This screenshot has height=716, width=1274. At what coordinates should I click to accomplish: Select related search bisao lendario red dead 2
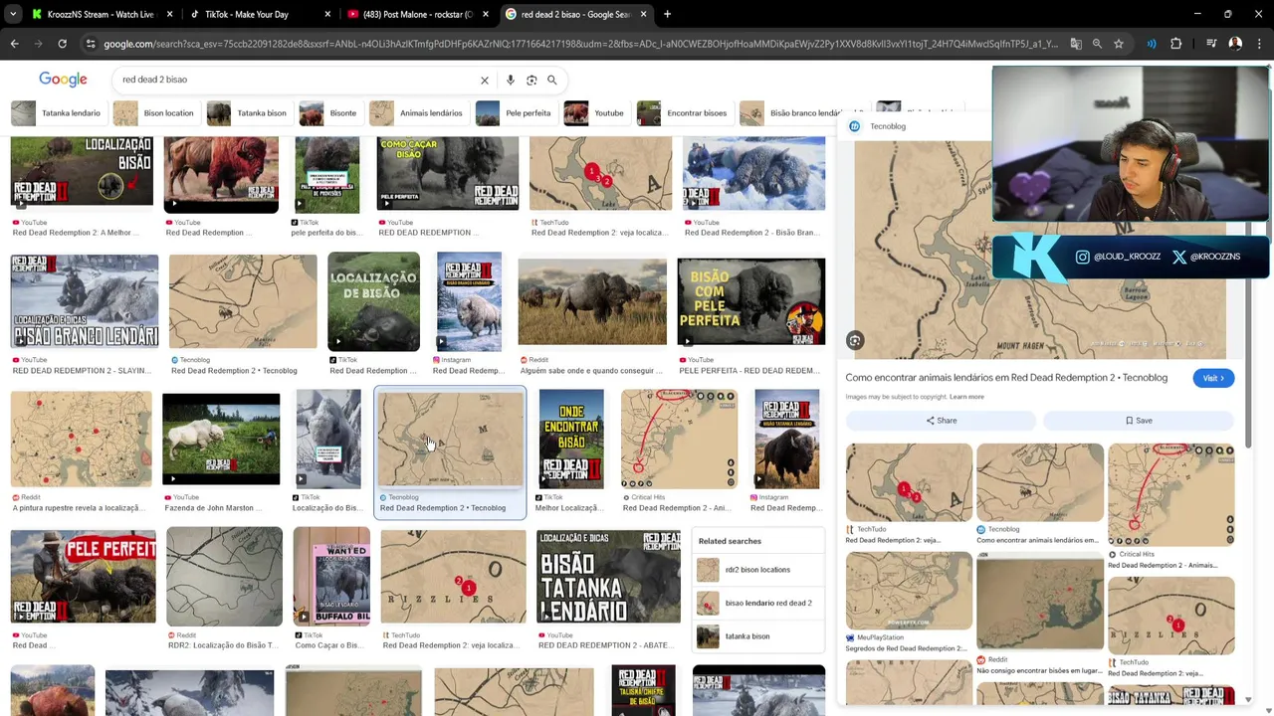click(x=757, y=603)
